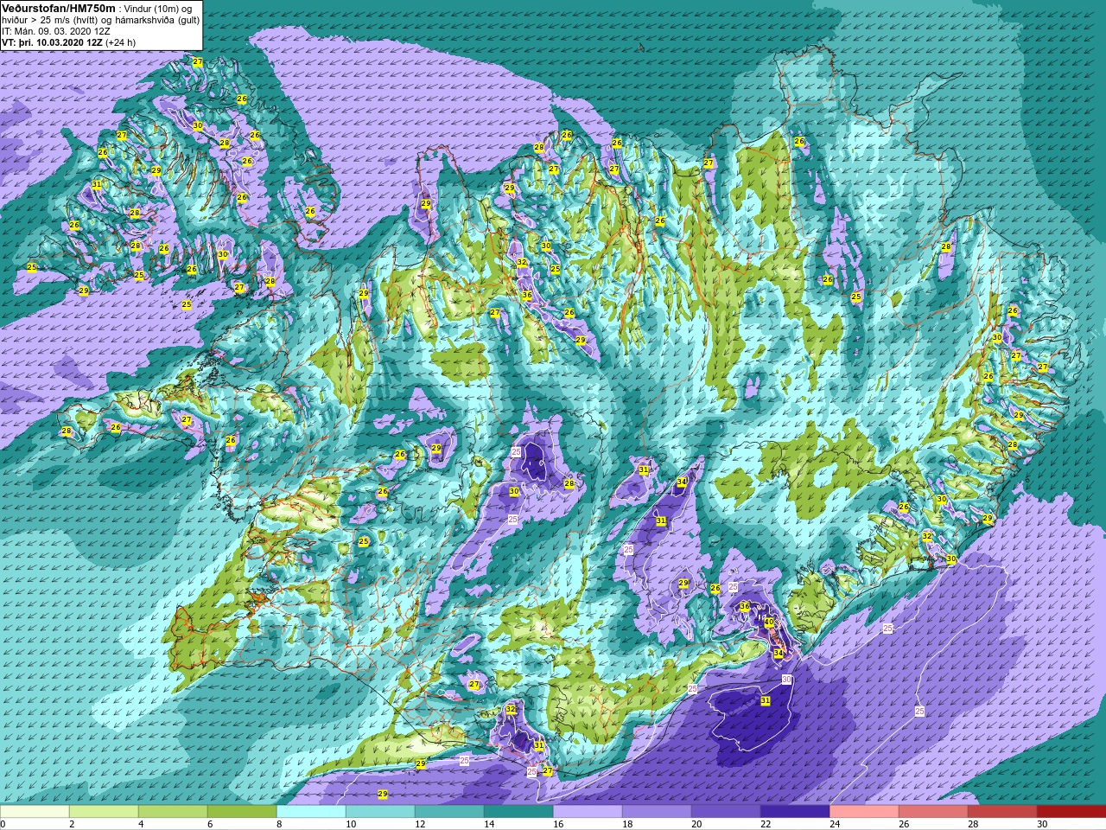This screenshot has height=830, width=1106.
Task: Click the dark red above-30 m/s legend swatch
Action: pos(1071,811)
